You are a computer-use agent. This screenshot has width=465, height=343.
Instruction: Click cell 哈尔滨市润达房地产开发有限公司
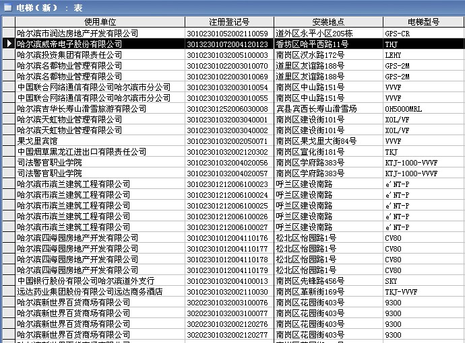point(100,33)
